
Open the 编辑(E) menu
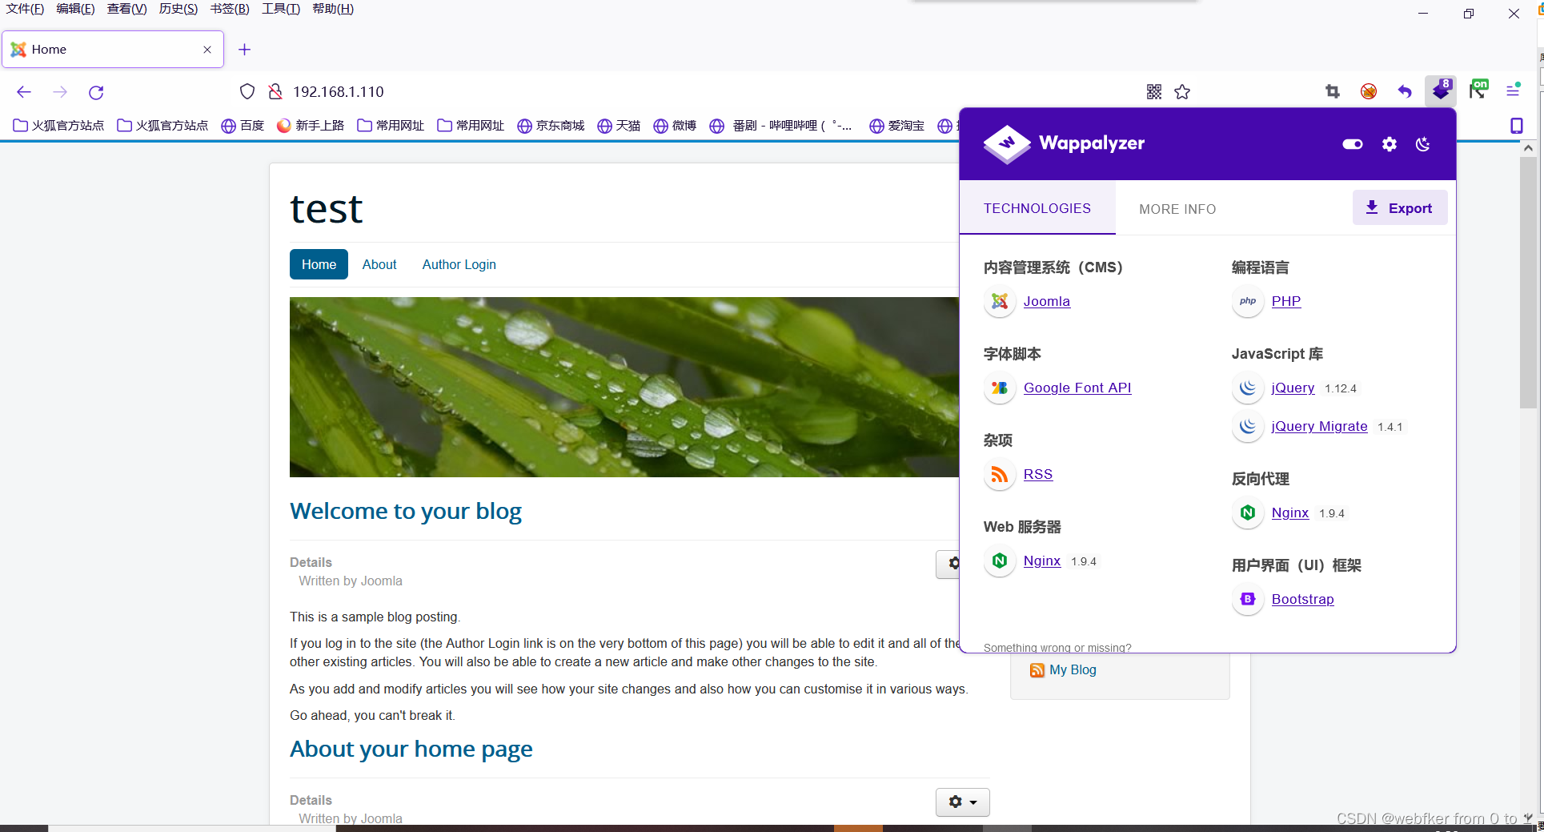click(76, 9)
